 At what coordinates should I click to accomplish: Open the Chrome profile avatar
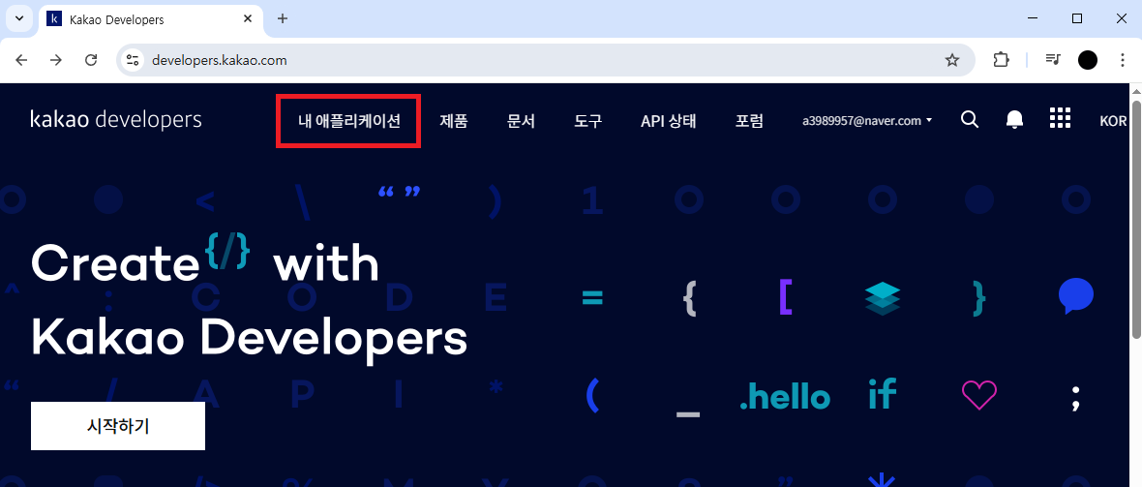tap(1088, 60)
